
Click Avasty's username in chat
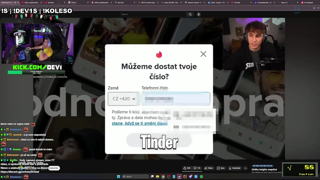[17, 149]
